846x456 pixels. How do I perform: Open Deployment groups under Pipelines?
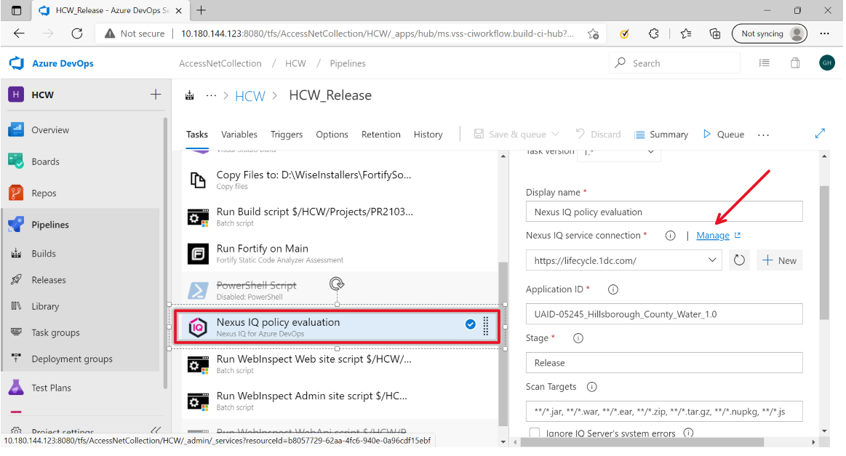(72, 359)
